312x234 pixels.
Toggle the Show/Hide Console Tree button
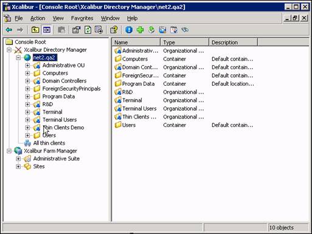click(x=47, y=30)
